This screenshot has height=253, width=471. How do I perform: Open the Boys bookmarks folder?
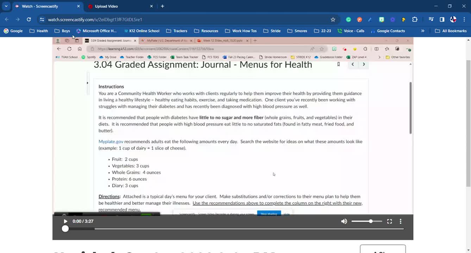point(62,31)
